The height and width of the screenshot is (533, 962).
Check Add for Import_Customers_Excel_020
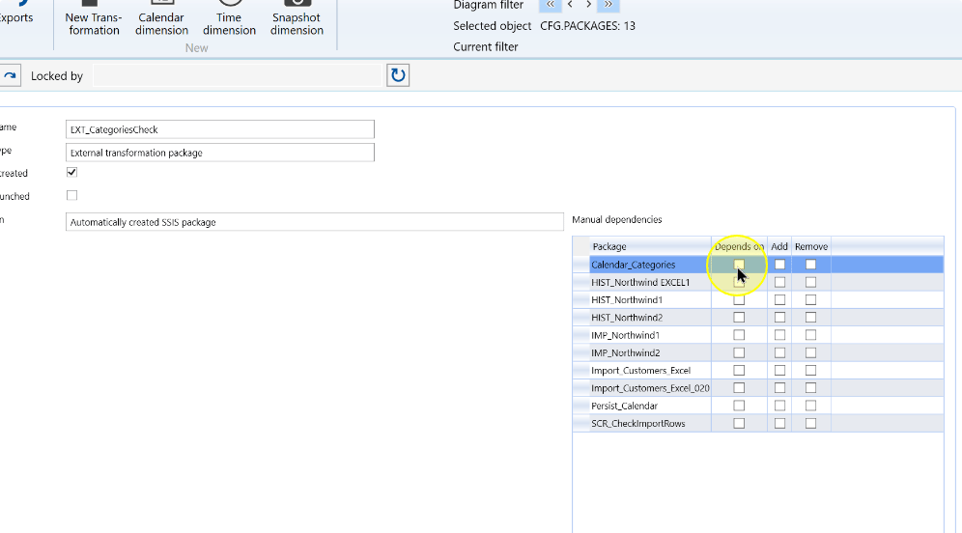coord(779,388)
